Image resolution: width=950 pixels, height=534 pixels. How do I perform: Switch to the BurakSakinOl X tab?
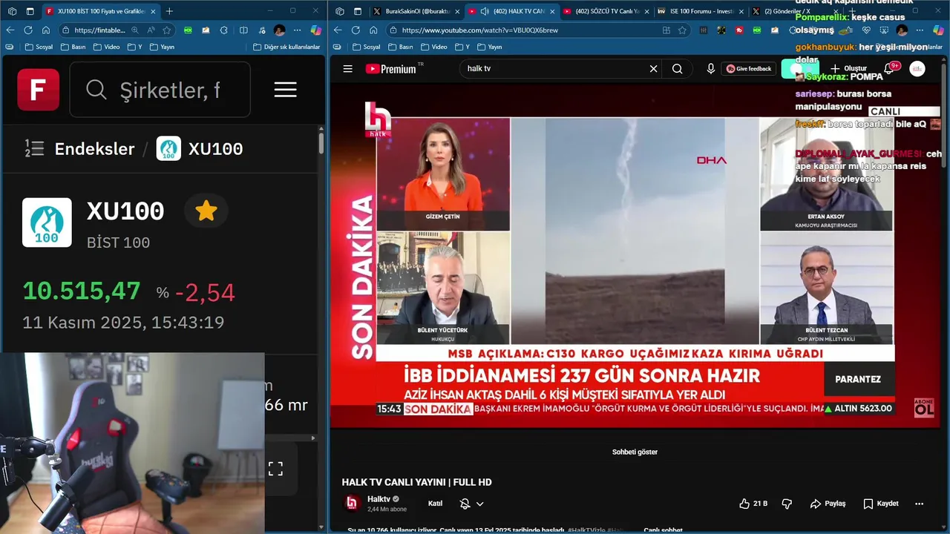416,11
